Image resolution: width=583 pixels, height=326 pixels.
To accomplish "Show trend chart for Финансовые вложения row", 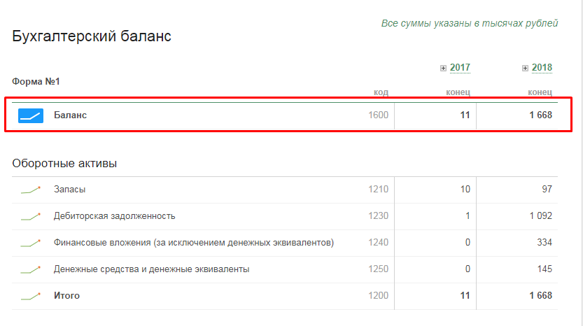I will [x=31, y=243].
